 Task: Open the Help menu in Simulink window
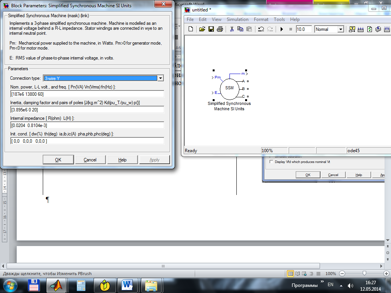[x=295, y=19]
